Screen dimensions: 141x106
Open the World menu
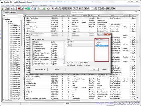click(x=18, y=5)
